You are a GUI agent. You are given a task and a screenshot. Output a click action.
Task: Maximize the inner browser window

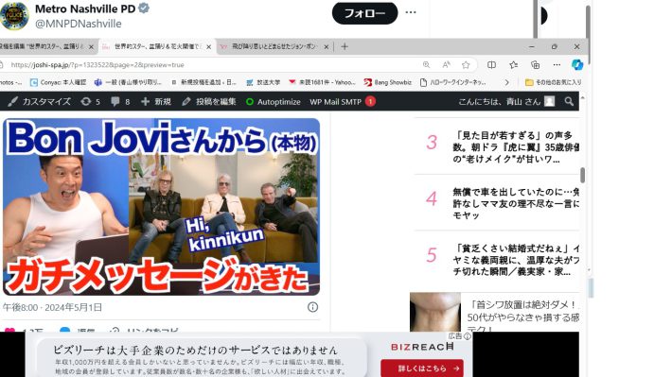click(554, 46)
